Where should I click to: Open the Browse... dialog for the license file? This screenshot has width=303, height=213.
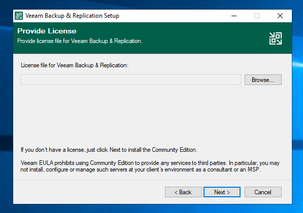(x=263, y=79)
